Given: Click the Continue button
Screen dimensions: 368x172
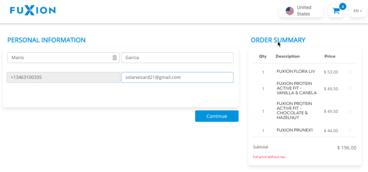Looking at the screenshot, I should pyautogui.click(x=217, y=116).
